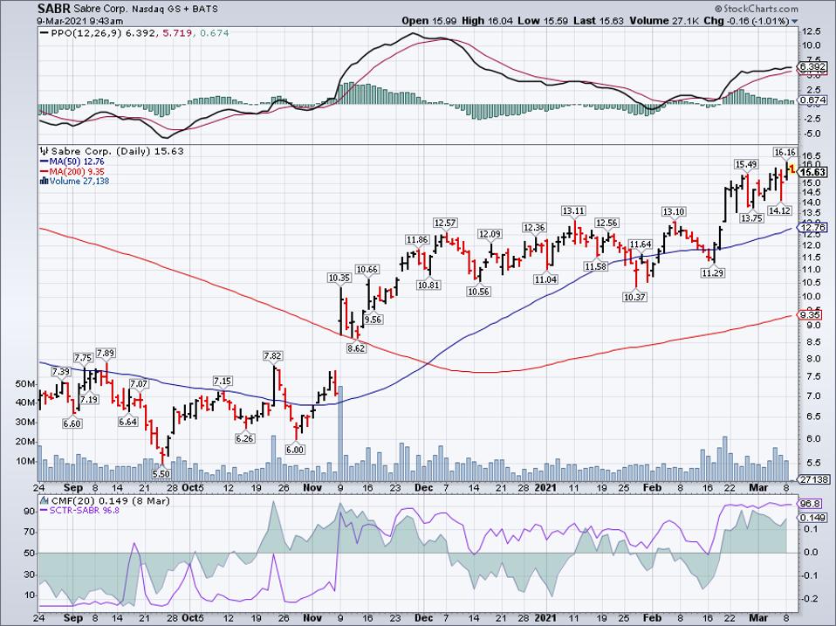Click the 10.37 low price label
836x626 pixels.
[634, 297]
